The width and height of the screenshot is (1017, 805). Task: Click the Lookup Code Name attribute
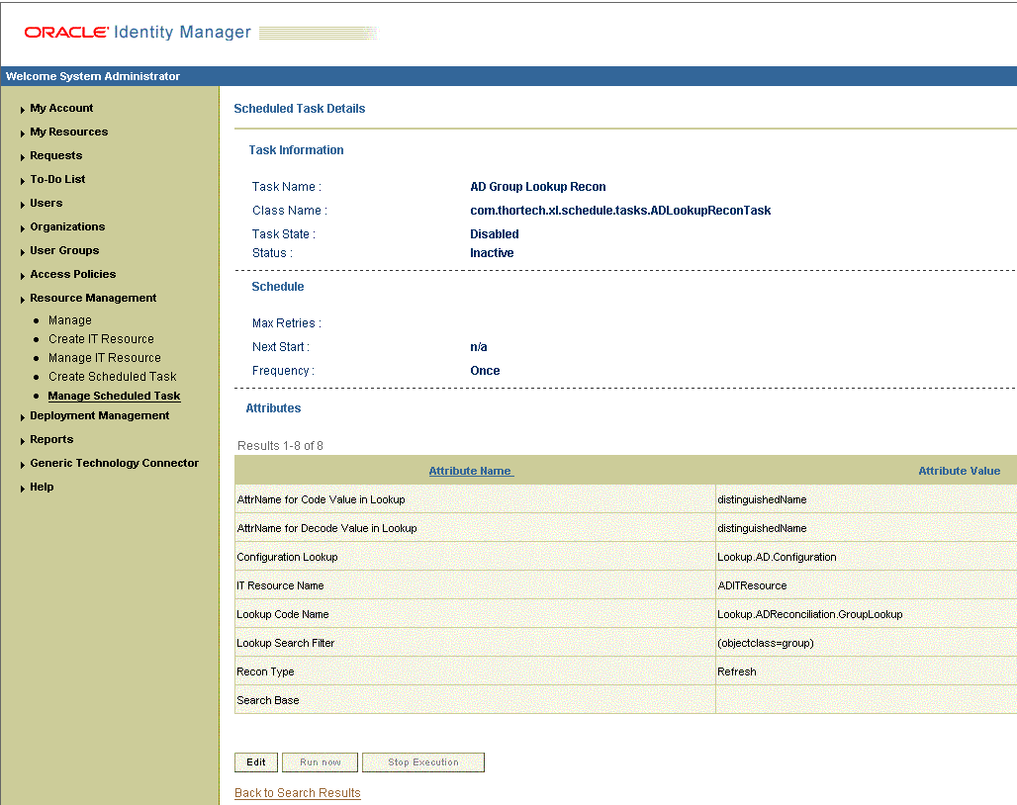pyautogui.click(x=283, y=614)
